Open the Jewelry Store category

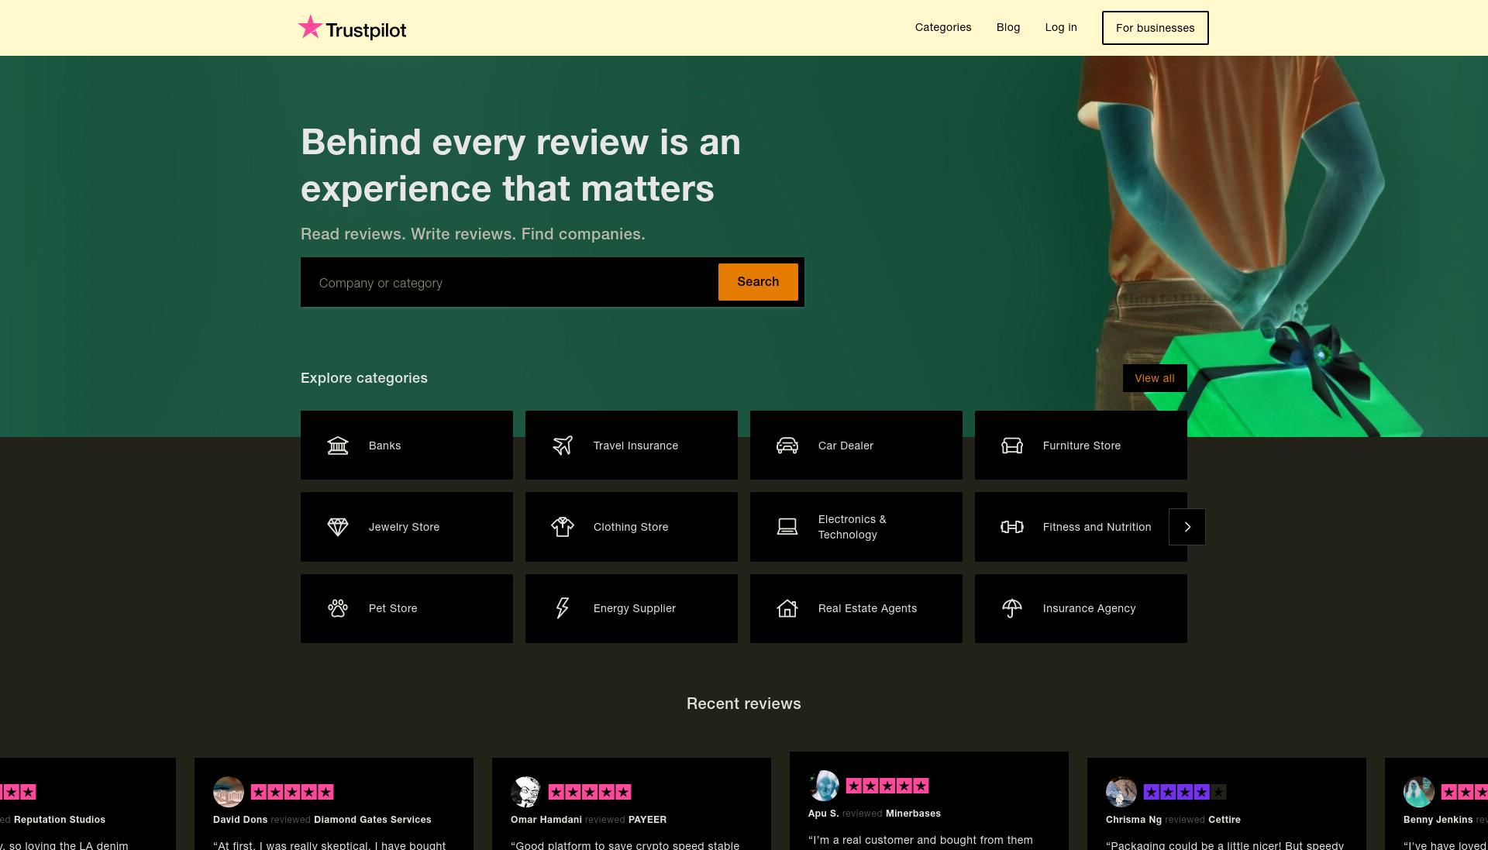[407, 527]
